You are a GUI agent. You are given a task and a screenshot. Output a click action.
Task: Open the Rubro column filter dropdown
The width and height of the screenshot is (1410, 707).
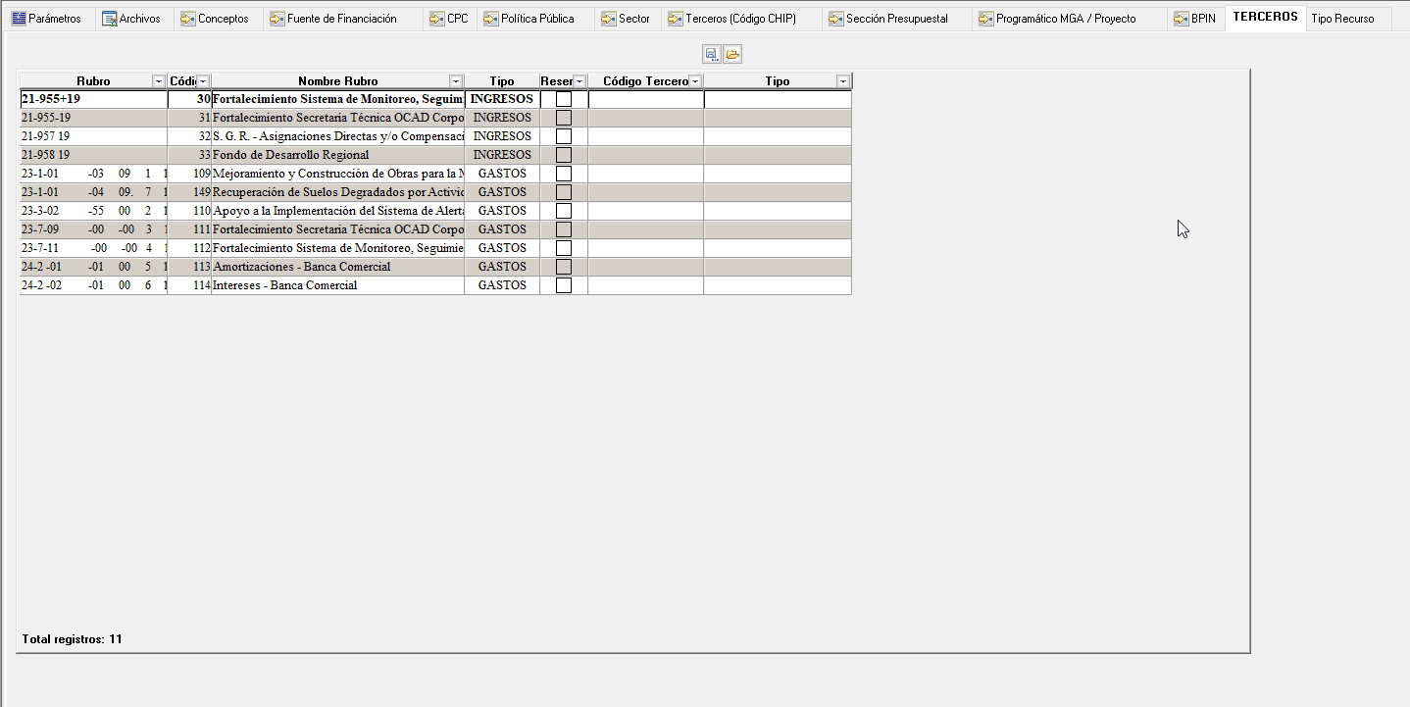point(159,81)
